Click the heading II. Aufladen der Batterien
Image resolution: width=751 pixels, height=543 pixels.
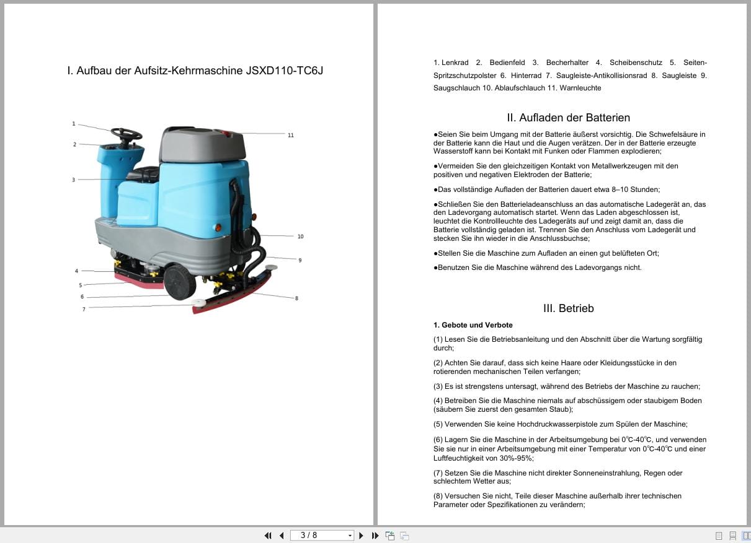click(569, 118)
